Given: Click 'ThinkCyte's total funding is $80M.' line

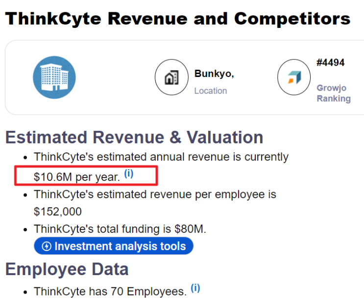Looking at the screenshot, I should (x=120, y=229).
